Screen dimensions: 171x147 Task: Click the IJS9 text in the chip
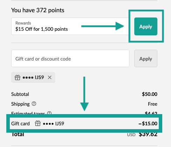(x=40, y=77)
